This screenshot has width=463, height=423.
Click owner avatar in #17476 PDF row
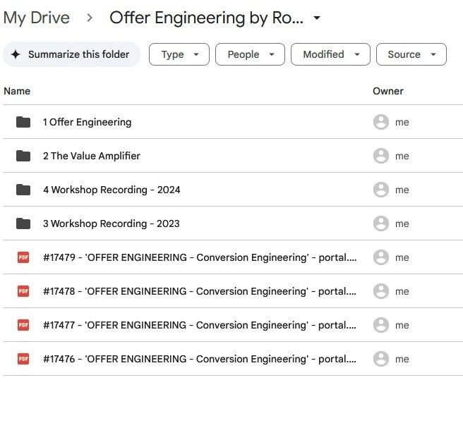tap(381, 359)
